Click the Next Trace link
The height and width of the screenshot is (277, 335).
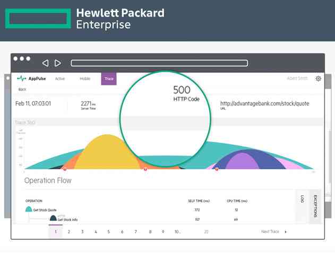(x=270, y=231)
